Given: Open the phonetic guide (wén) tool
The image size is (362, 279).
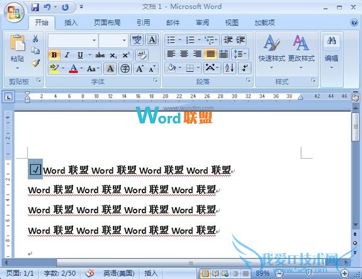Looking at the screenshot, I should point(137,40).
